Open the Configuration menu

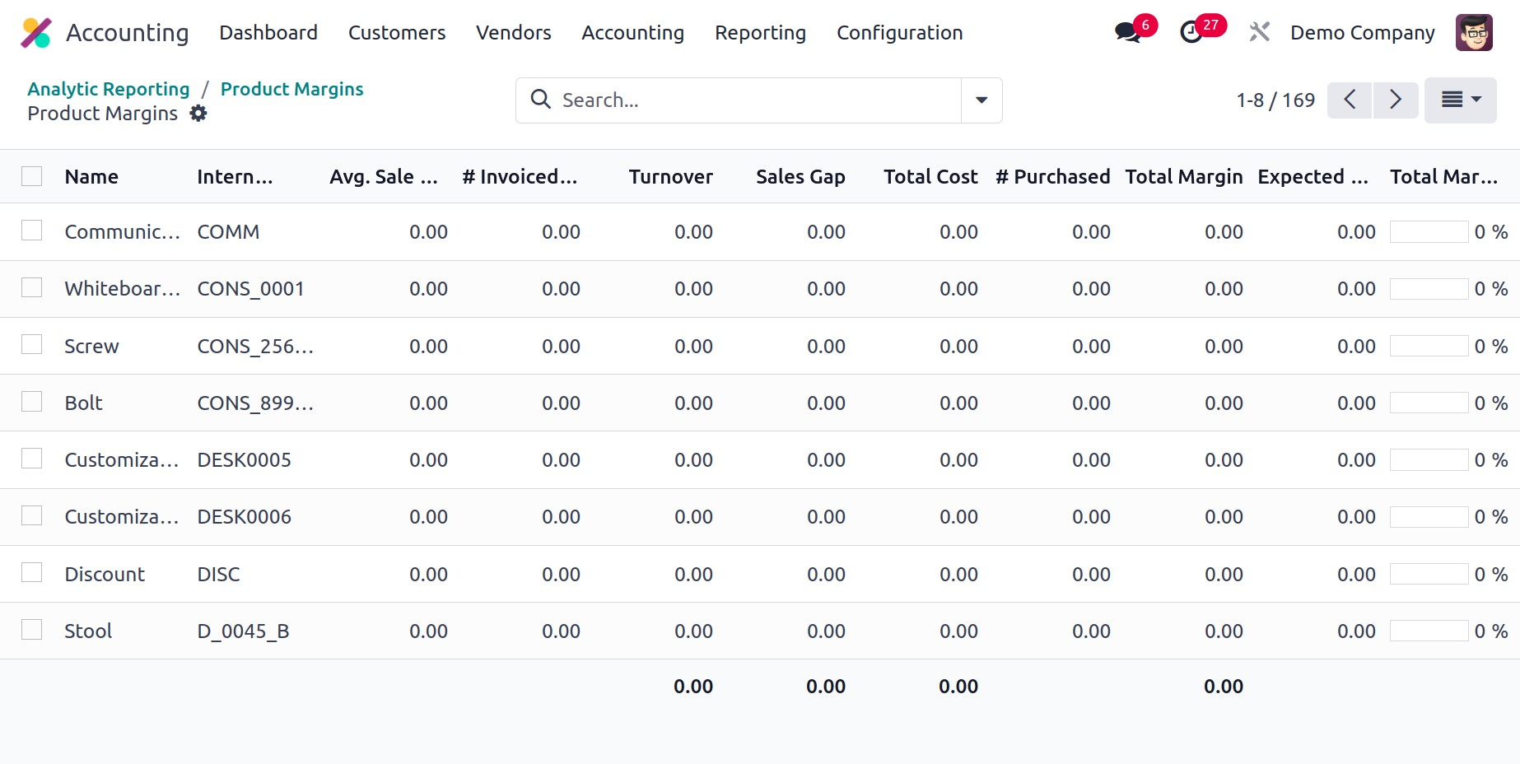[x=899, y=33]
